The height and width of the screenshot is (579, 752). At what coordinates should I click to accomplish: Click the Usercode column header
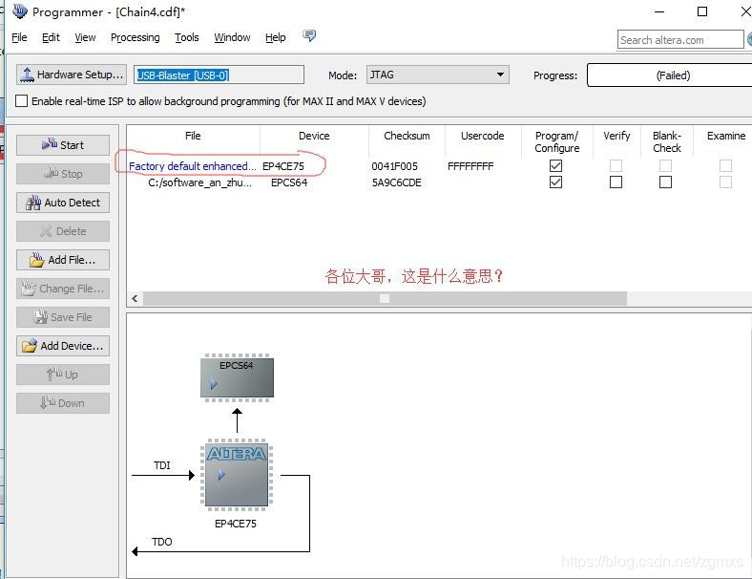pos(483,136)
